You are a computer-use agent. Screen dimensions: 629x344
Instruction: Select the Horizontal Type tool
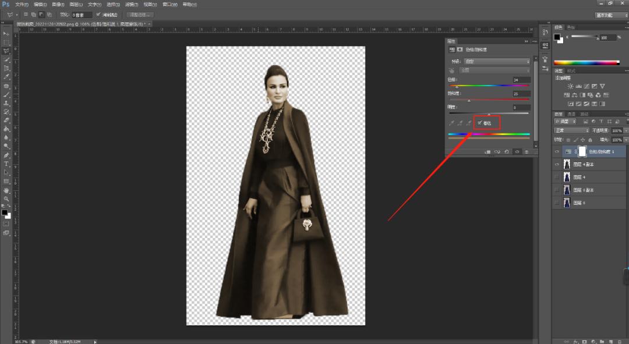[6, 164]
